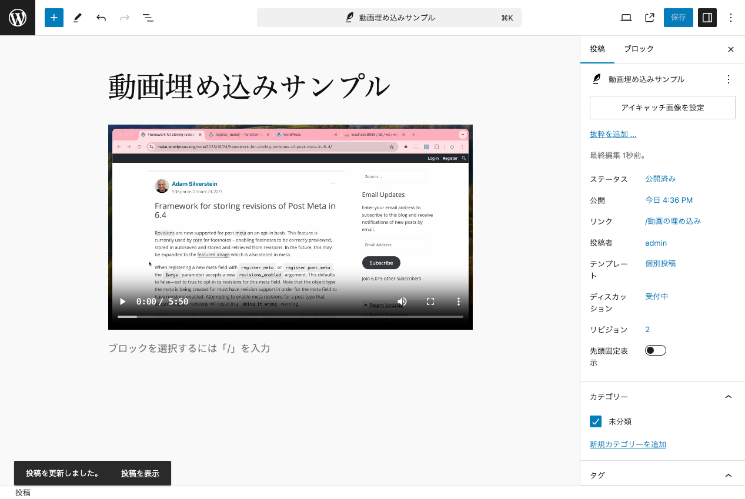Open the video player more options menu
745x499 pixels.
pos(459,302)
